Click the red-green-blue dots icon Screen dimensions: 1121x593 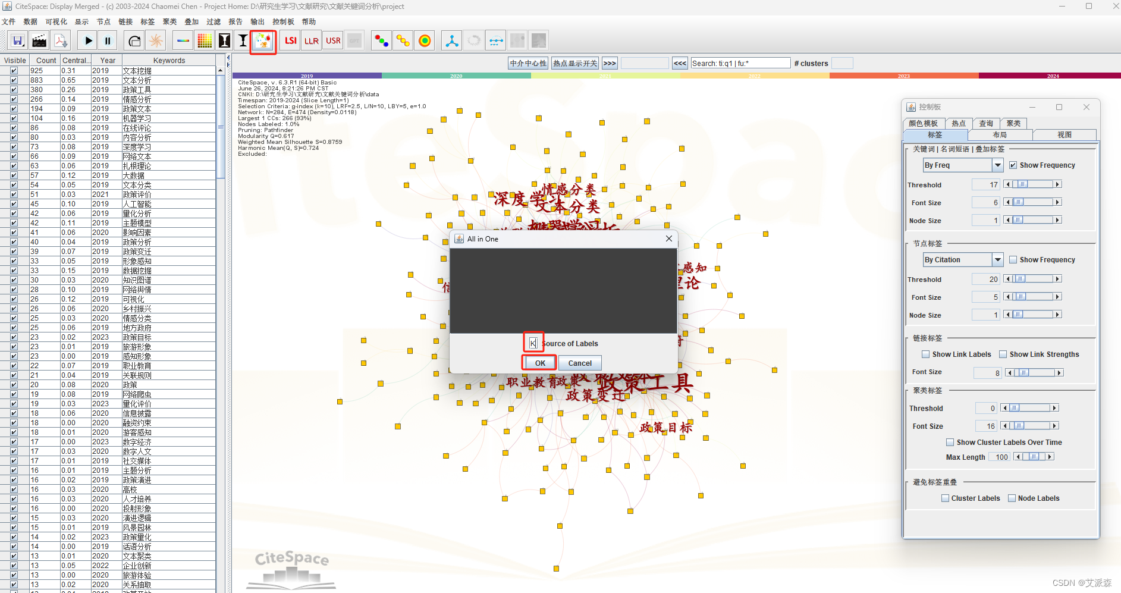381,40
